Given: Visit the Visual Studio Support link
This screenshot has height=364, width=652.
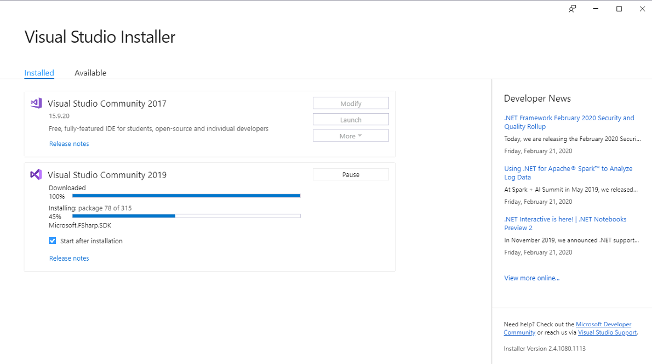Looking at the screenshot, I should point(607,332).
